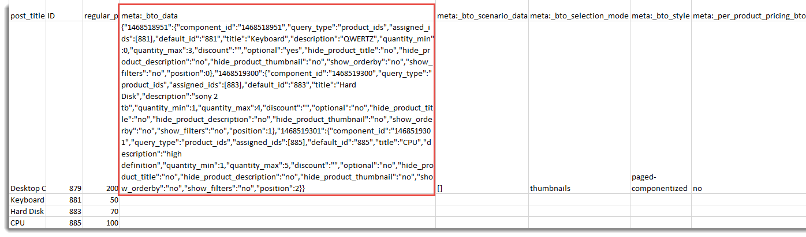Select the Keyboard product title cell

pos(28,200)
